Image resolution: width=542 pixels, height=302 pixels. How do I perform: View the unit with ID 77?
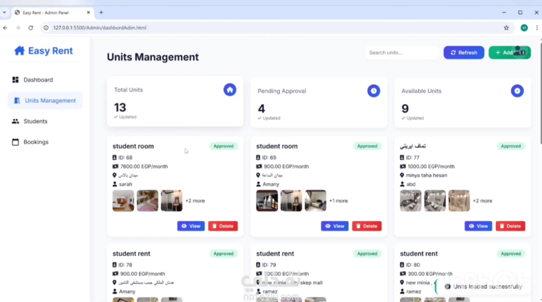coord(478,226)
